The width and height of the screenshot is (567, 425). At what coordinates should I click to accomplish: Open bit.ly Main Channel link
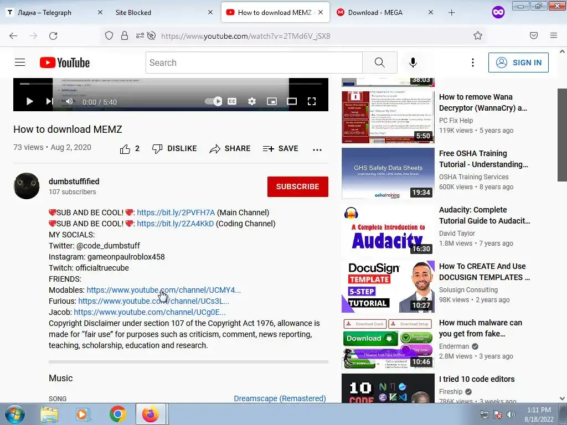176,212
